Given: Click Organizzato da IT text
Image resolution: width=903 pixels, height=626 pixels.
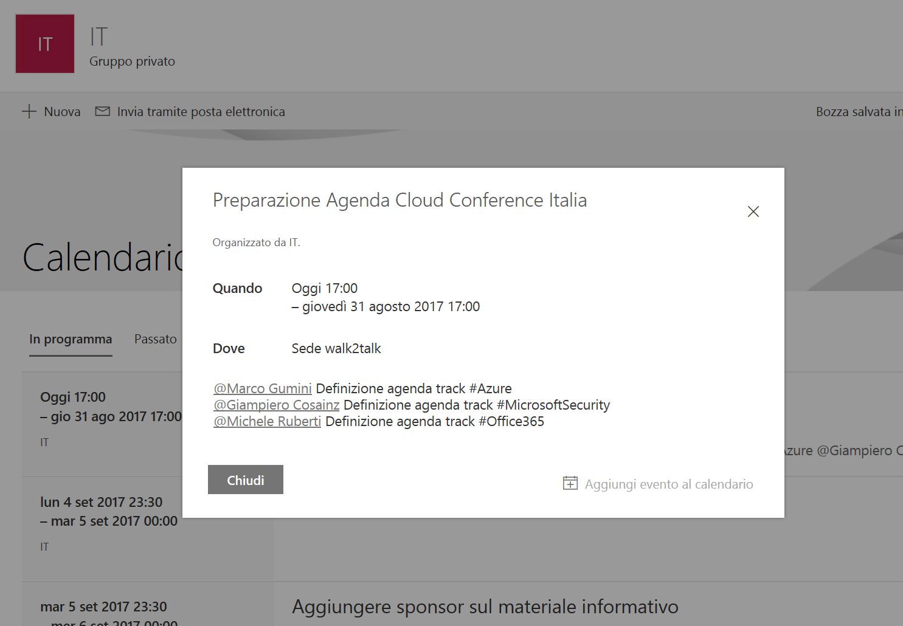Looking at the screenshot, I should pyautogui.click(x=256, y=242).
